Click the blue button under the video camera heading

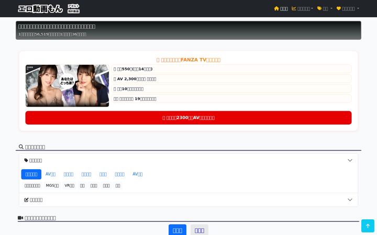[178, 230]
